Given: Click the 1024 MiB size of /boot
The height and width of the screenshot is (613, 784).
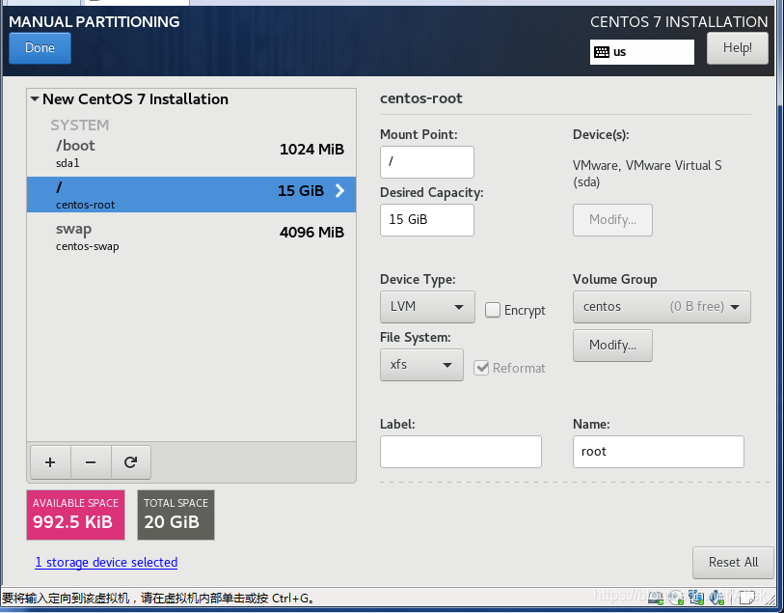Looking at the screenshot, I should (x=312, y=149).
